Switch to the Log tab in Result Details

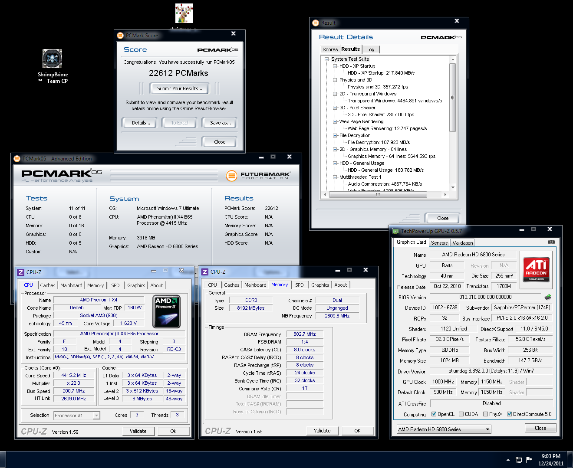point(370,49)
